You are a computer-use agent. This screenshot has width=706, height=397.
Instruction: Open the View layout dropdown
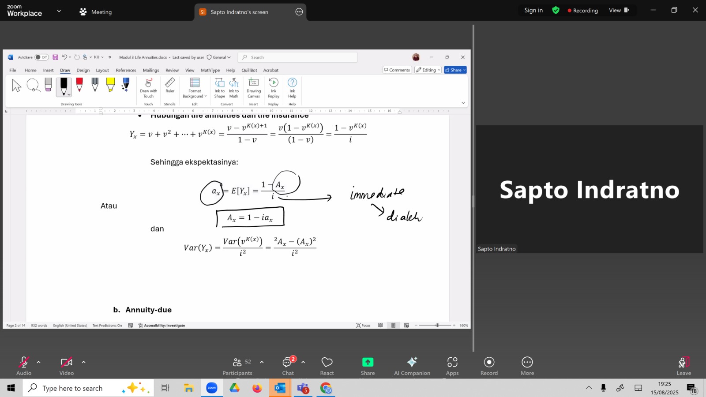coord(619,10)
